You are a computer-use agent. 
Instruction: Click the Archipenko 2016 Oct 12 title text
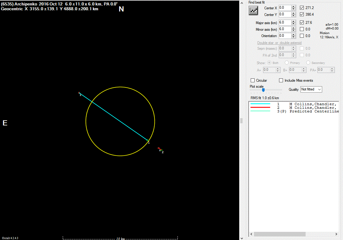tap(59, 4)
